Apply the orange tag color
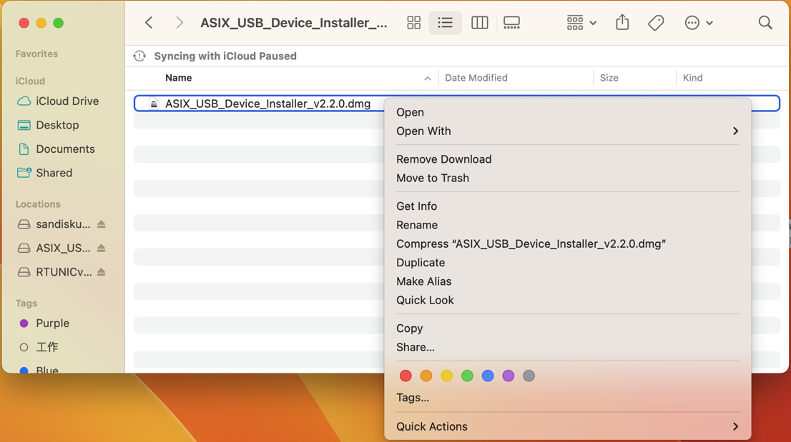Screen dimensions: 791x442 click(426, 376)
